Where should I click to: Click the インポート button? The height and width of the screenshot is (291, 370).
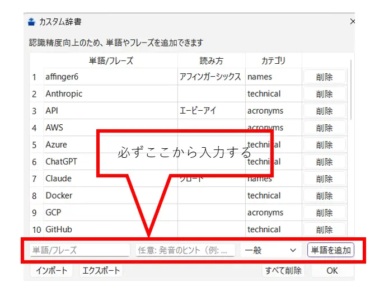click(x=51, y=270)
